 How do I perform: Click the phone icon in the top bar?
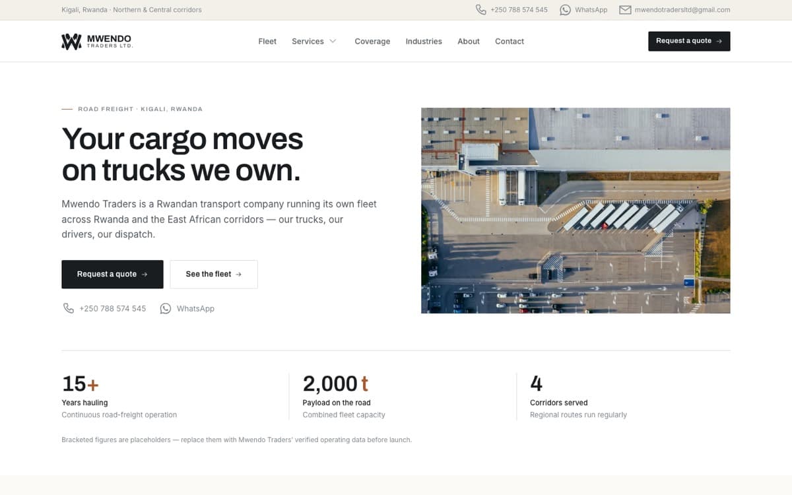[480, 10]
